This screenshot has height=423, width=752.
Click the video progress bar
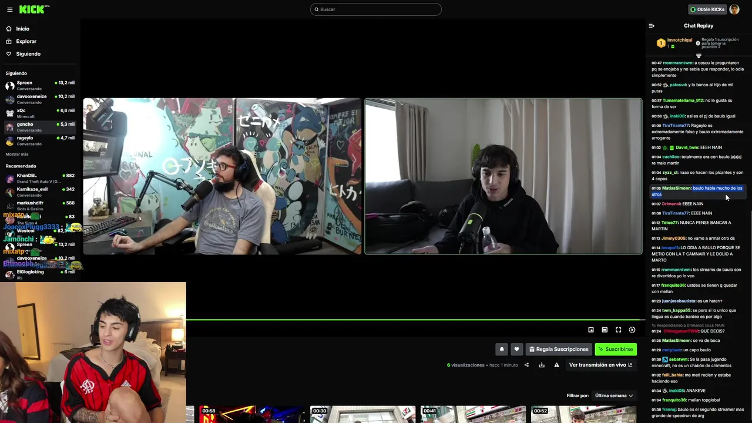[x=415, y=320]
